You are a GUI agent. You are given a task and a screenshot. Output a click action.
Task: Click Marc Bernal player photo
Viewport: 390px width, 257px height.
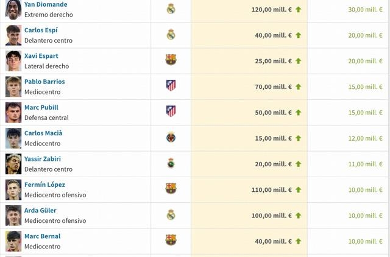[x=13, y=241]
